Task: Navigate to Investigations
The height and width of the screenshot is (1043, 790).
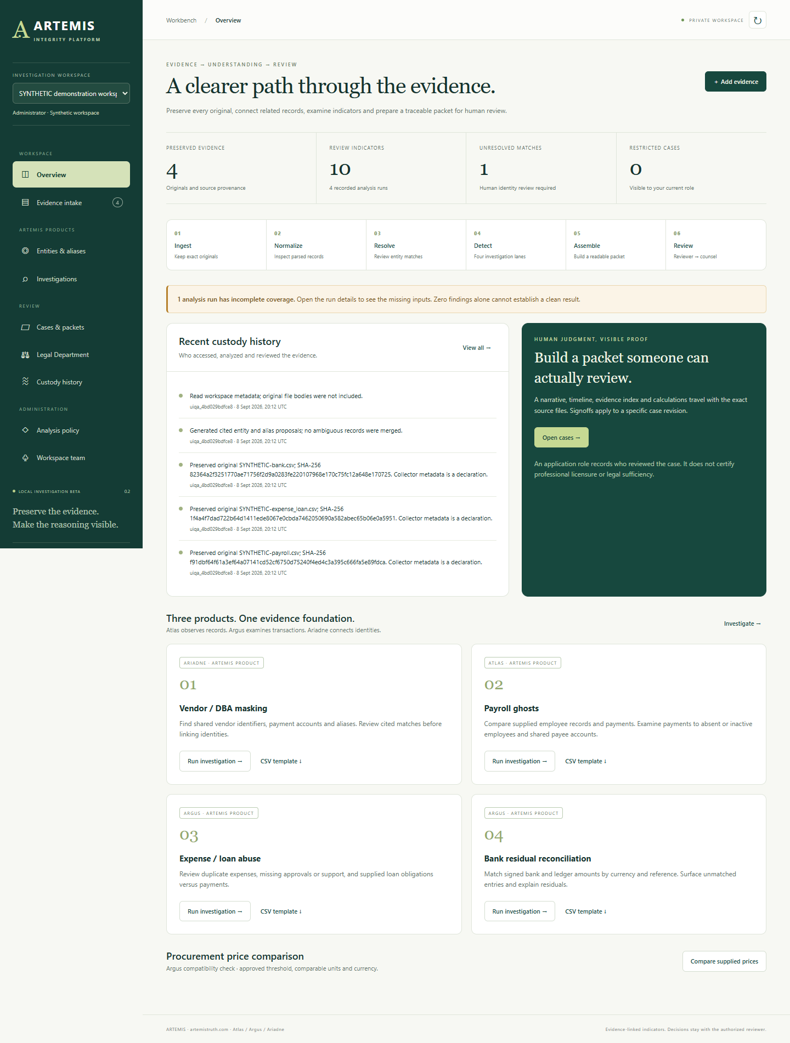Action: [x=71, y=279]
